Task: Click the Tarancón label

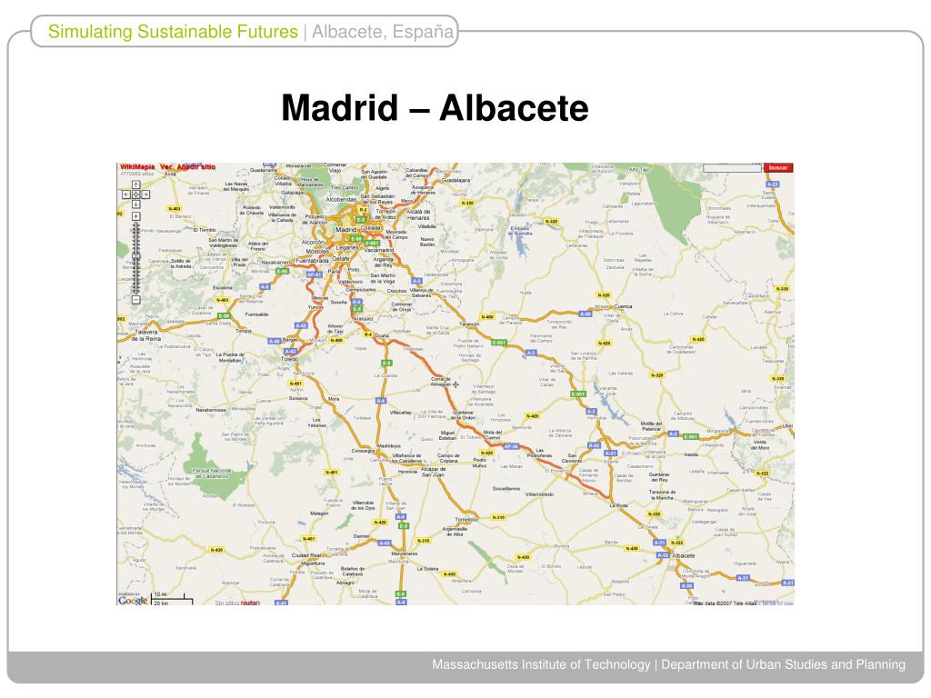Action: point(469,324)
